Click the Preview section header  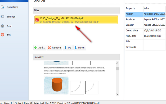coord(76,57)
